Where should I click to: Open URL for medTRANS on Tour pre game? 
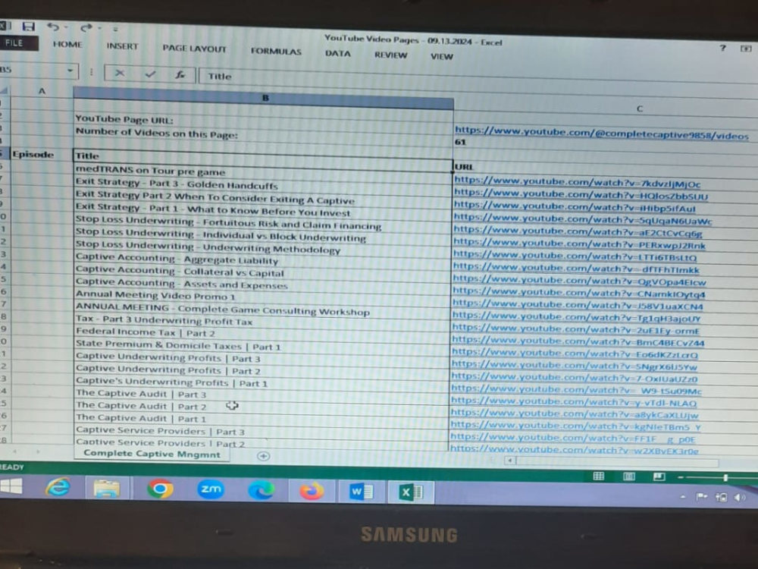(577, 182)
